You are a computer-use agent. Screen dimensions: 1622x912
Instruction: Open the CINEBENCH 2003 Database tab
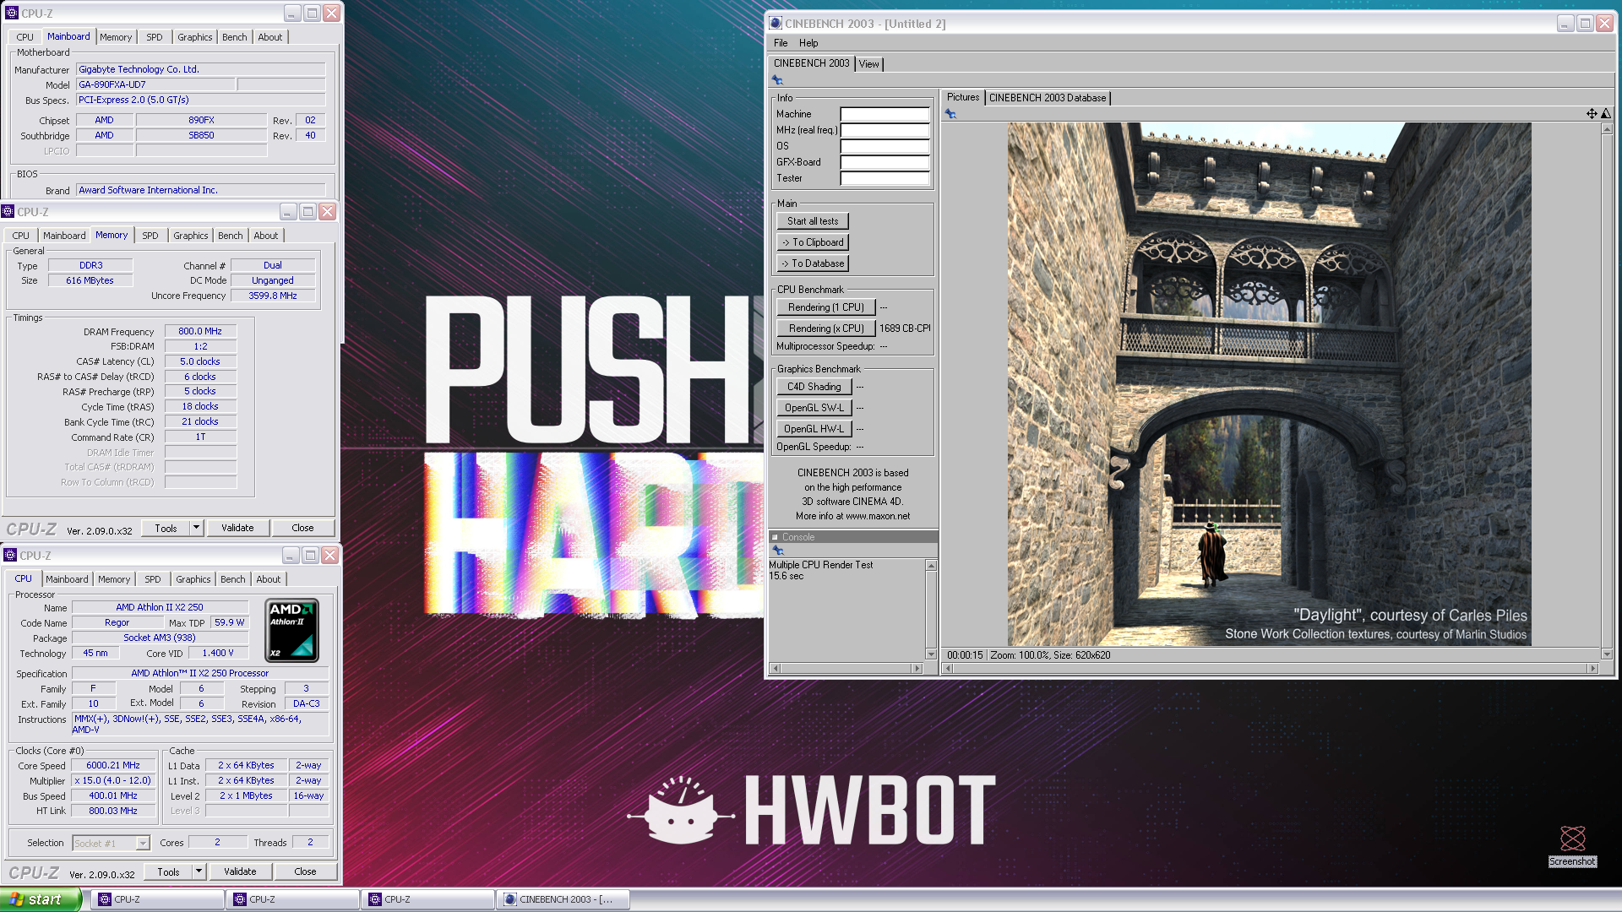coord(1048,98)
